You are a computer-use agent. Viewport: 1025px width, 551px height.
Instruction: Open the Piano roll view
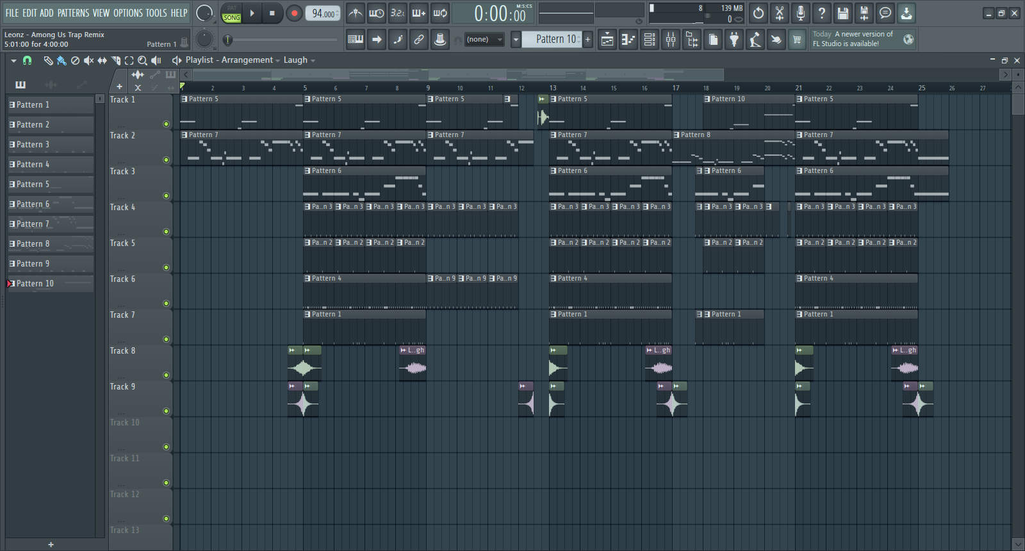point(628,40)
